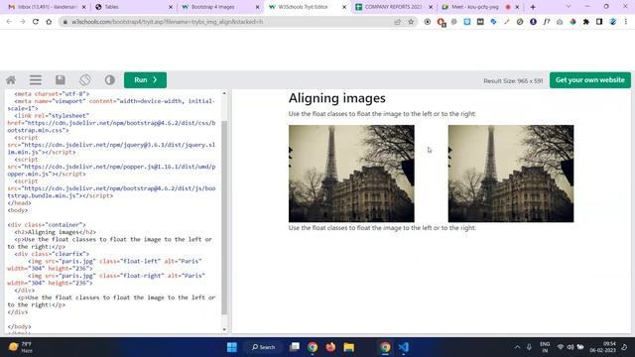Open the Extensions puzzle icon
This screenshot has height=357, width=635.
[585, 22]
